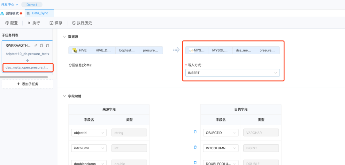Open the 开发中心 menu
This screenshot has height=165, width=345.
10,4
